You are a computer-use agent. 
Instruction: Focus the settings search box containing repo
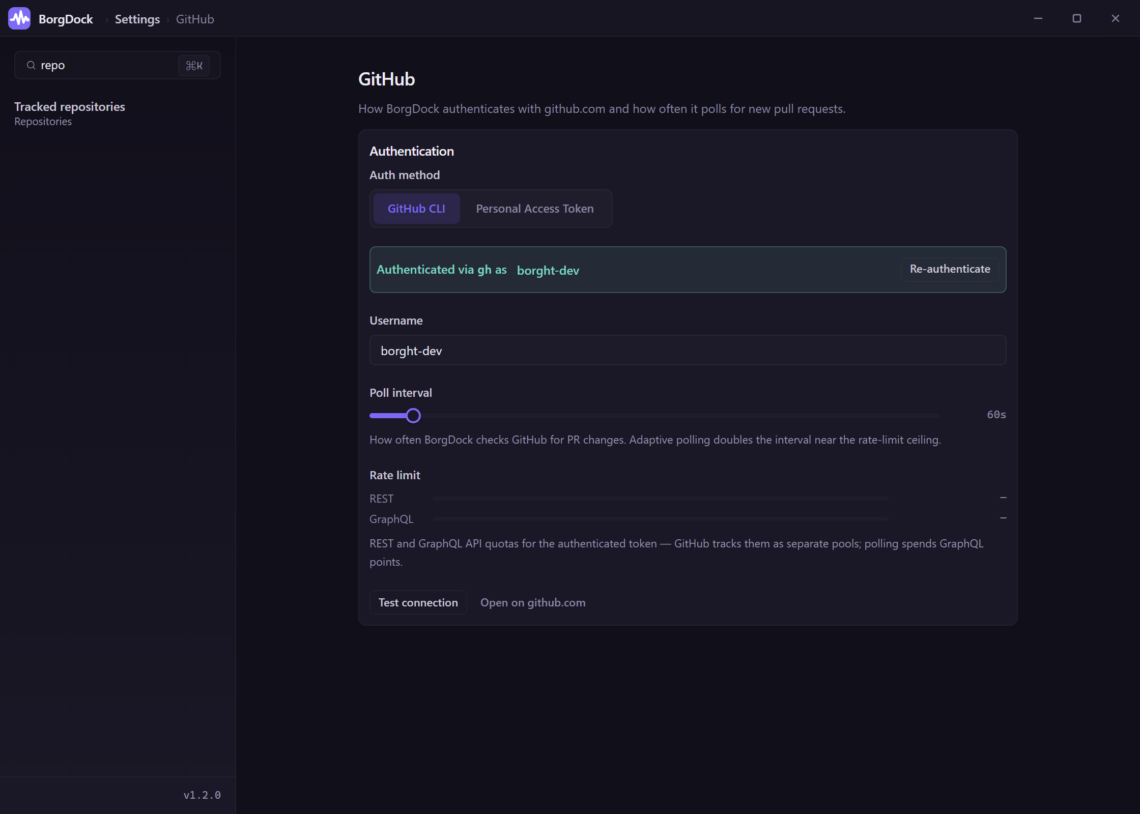pos(118,65)
